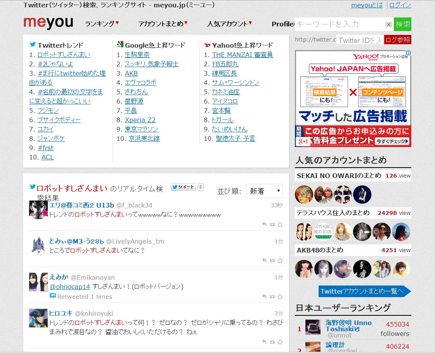The image size is (435, 353).
Task: Open Twitter trend ジャンポケ
Action: point(51,138)
